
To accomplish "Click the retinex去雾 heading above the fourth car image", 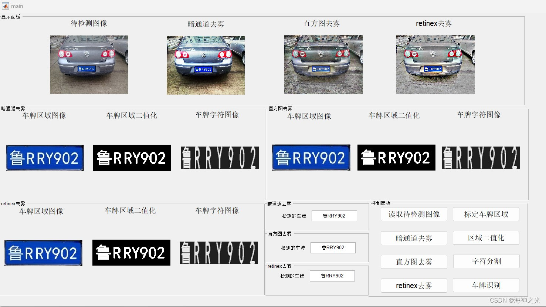I will click(x=434, y=23).
